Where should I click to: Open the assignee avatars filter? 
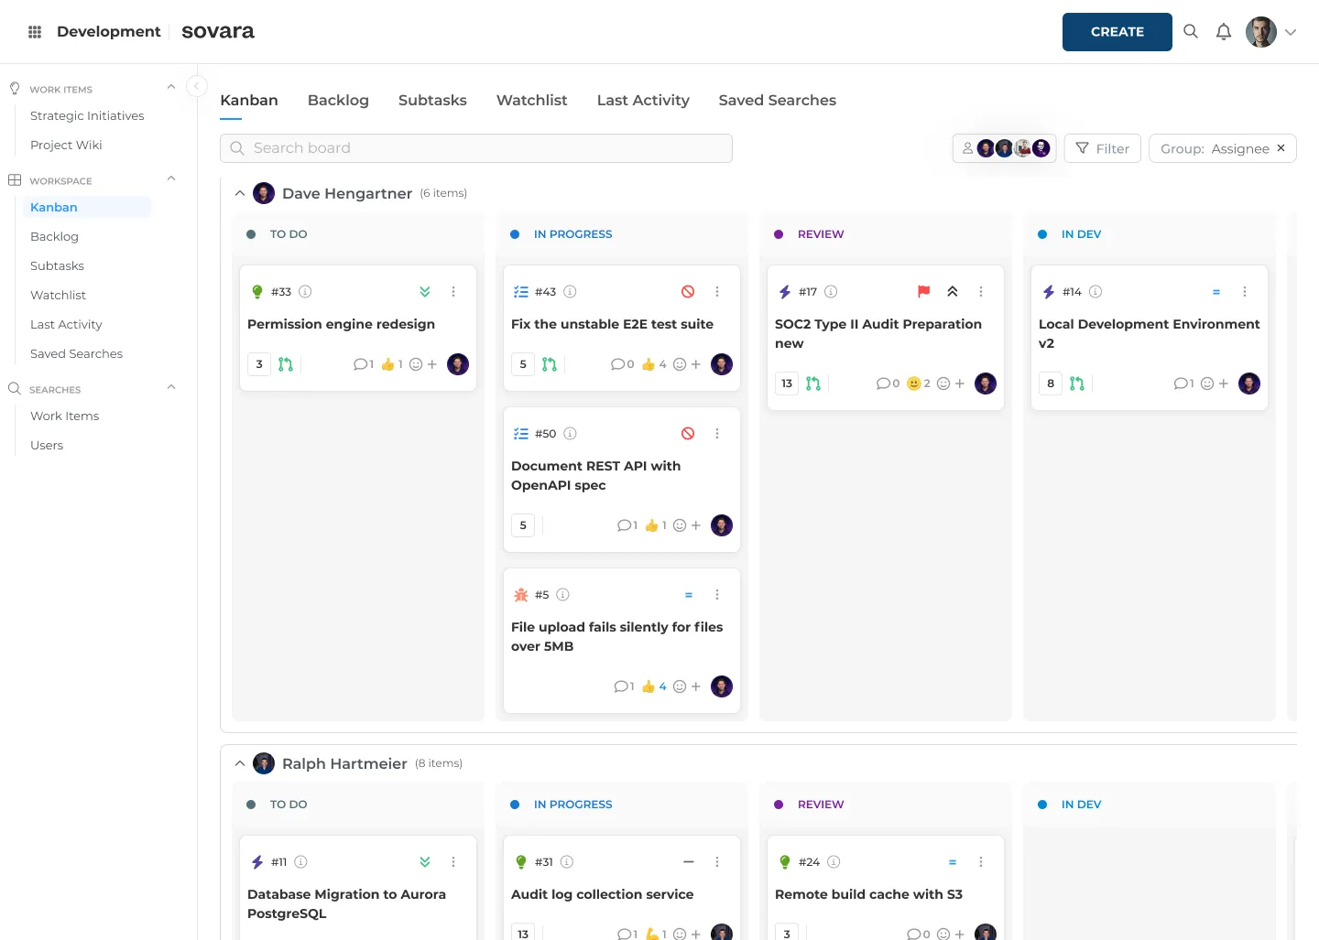click(x=1004, y=148)
